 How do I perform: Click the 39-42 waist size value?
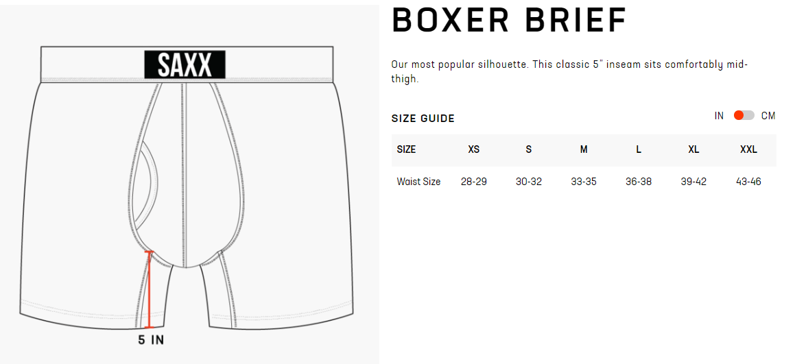pyautogui.click(x=693, y=182)
